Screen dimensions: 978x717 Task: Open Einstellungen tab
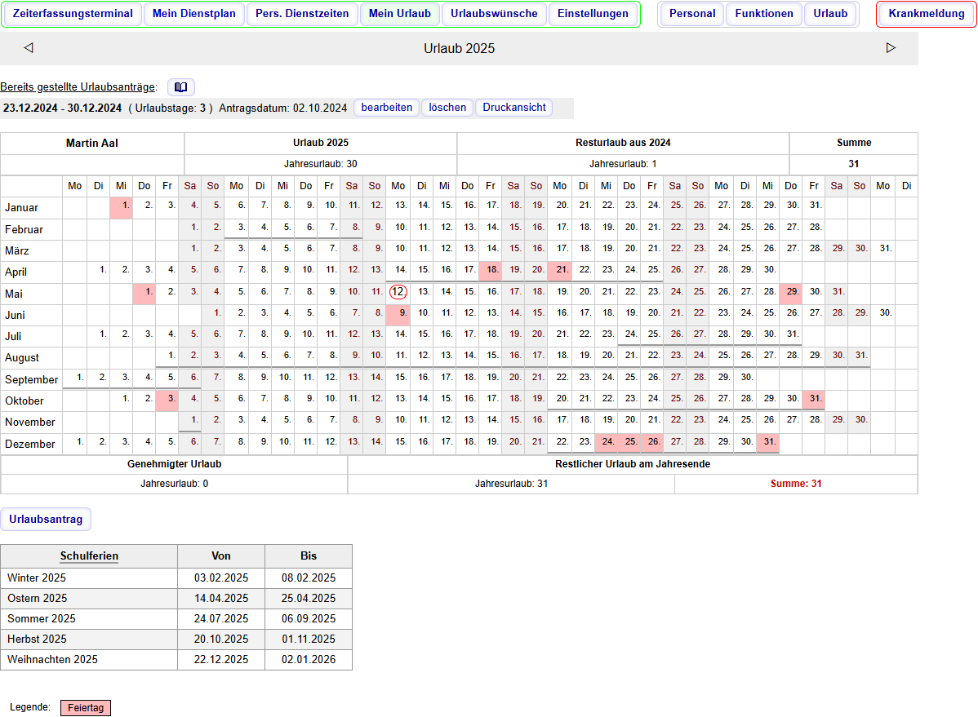tap(593, 14)
